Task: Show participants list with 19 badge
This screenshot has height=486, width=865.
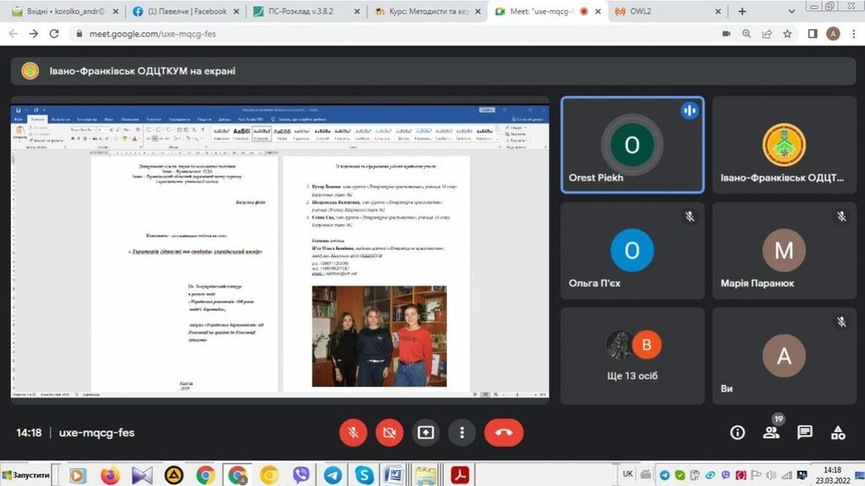Action: click(771, 433)
